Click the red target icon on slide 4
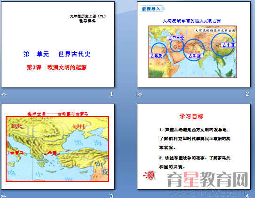Screen dimensions: 255x198 pyautogui.click(x=150, y=175)
